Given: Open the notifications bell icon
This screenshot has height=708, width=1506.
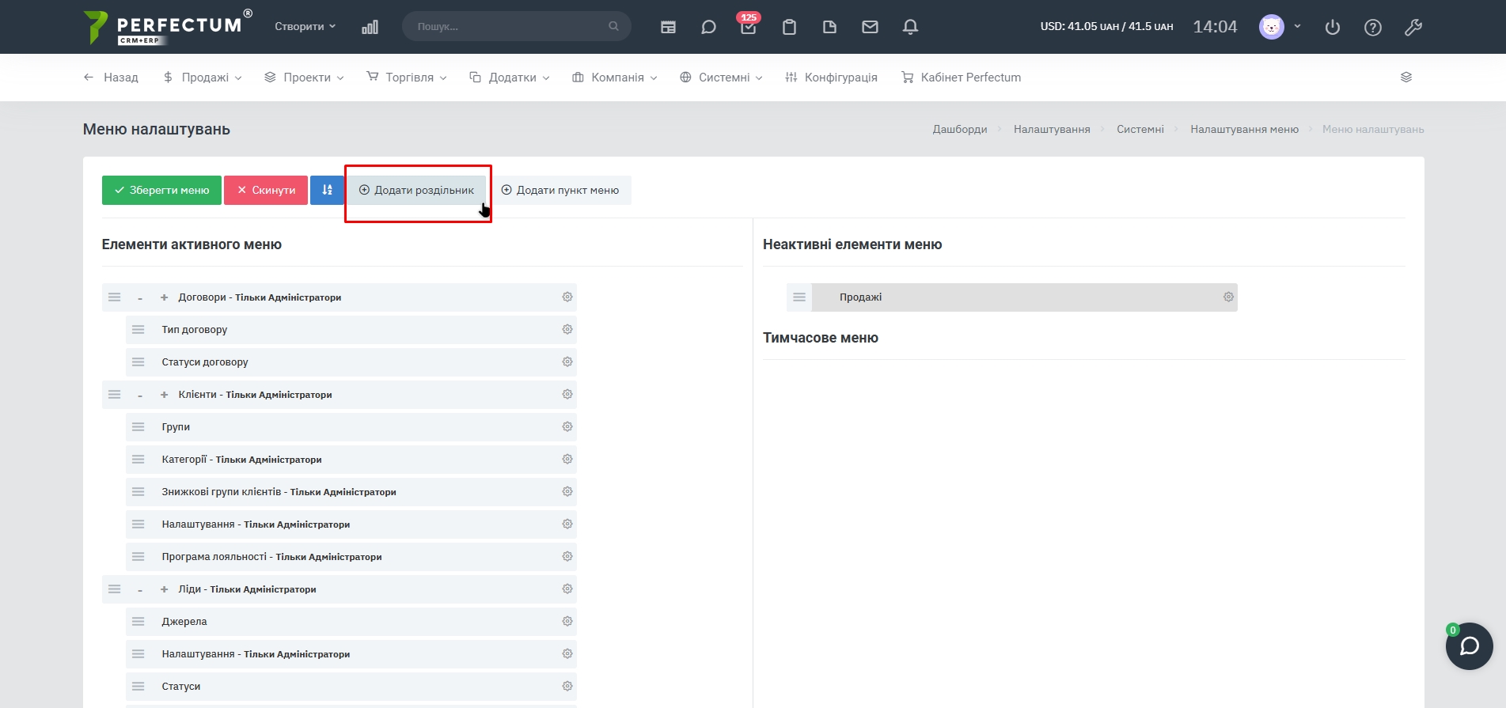Looking at the screenshot, I should pos(910,27).
